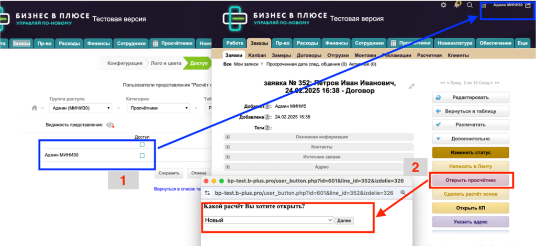Click the logout icon beside Админ МИНИ30

click(530, 5)
